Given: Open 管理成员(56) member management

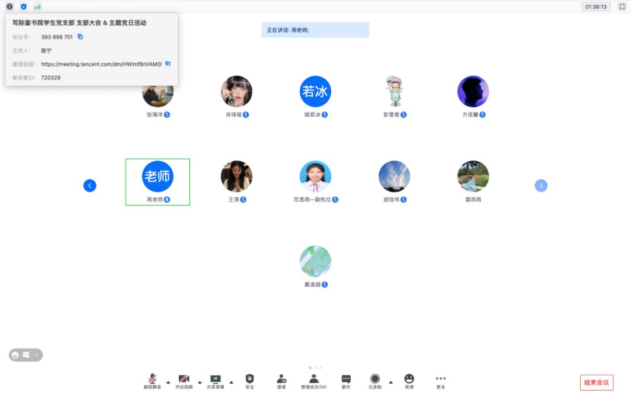Looking at the screenshot, I should (314, 380).
